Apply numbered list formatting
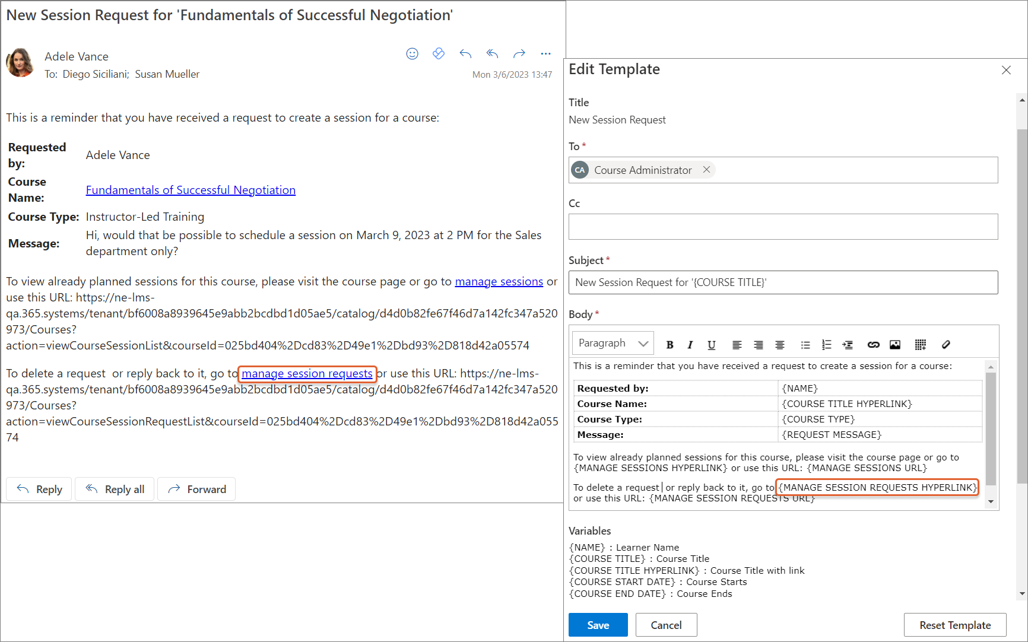Viewport: 1028px width, 642px height. tap(826, 345)
